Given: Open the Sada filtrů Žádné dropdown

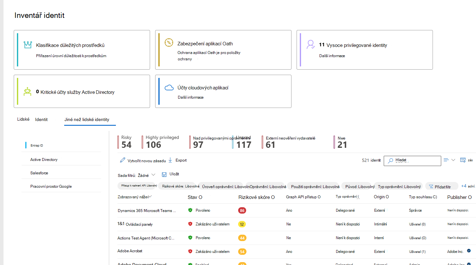Looking at the screenshot, I should [137, 175].
